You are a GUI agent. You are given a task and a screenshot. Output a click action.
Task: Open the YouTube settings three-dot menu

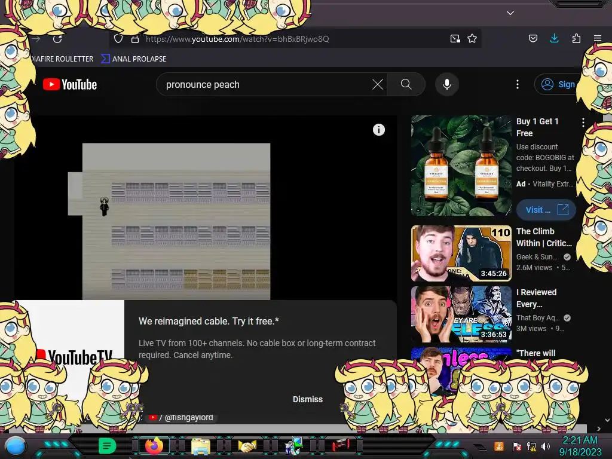pyautogui.click(x=518, y=84)
